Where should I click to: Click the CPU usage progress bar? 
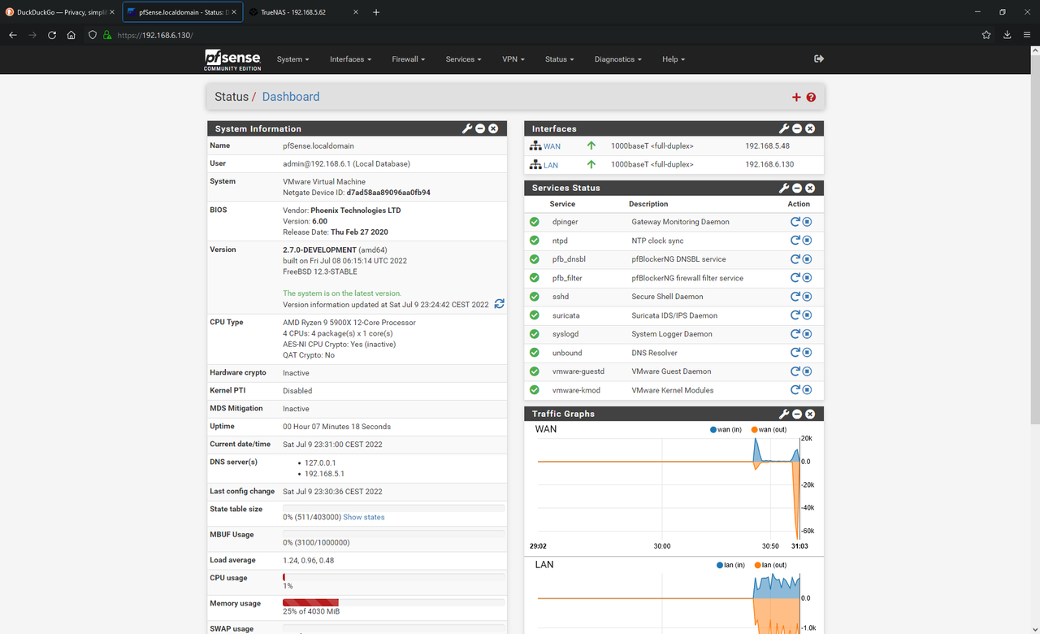click(x=393, y=576)
